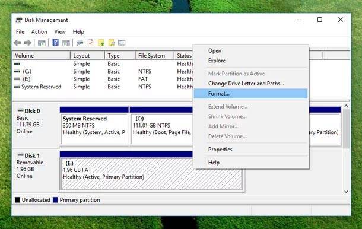Click the disk pane scrollbar up arrow
Screen dimensions: 362x229
(346, 106)
